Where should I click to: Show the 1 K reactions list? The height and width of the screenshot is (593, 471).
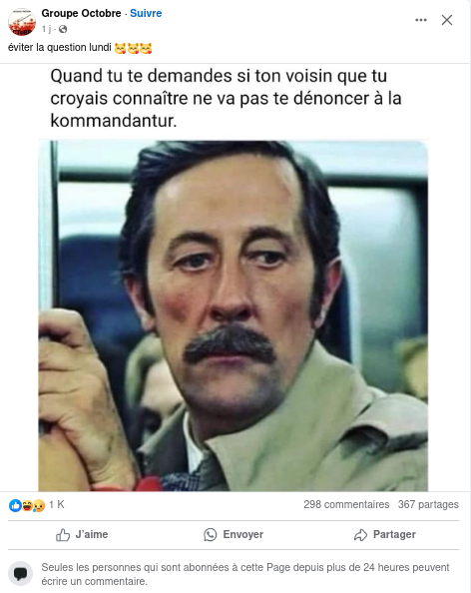[x=57, y=504]
